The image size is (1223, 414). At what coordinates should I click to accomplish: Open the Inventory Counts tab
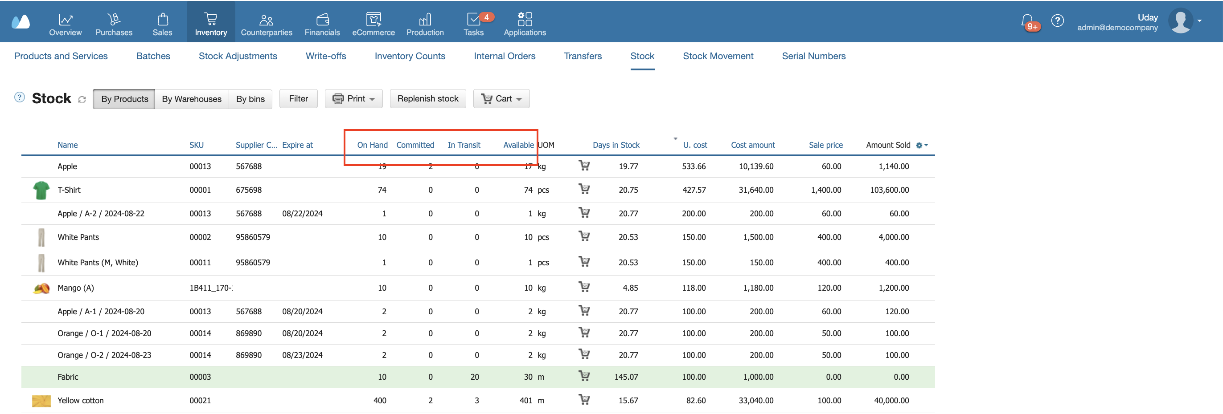tap(410, 56)
